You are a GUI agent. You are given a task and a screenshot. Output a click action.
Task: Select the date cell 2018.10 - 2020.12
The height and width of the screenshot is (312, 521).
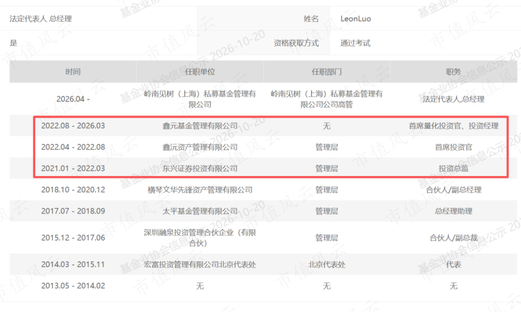(x=73, y=190)
